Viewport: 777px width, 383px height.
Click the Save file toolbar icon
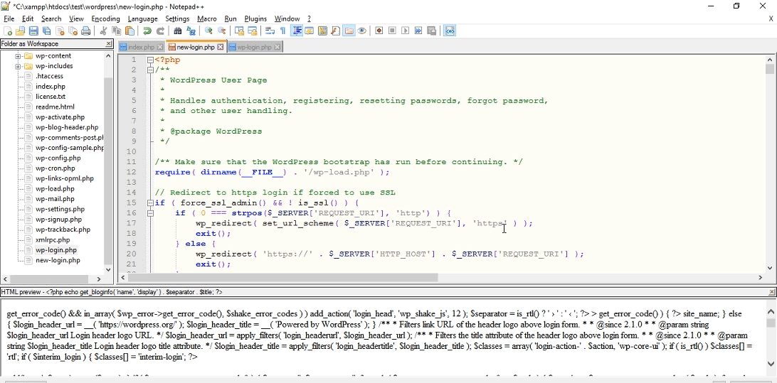click(x=33, y=31)
